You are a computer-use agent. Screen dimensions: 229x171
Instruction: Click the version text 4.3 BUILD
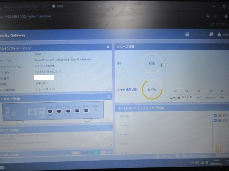click(45, 66)
